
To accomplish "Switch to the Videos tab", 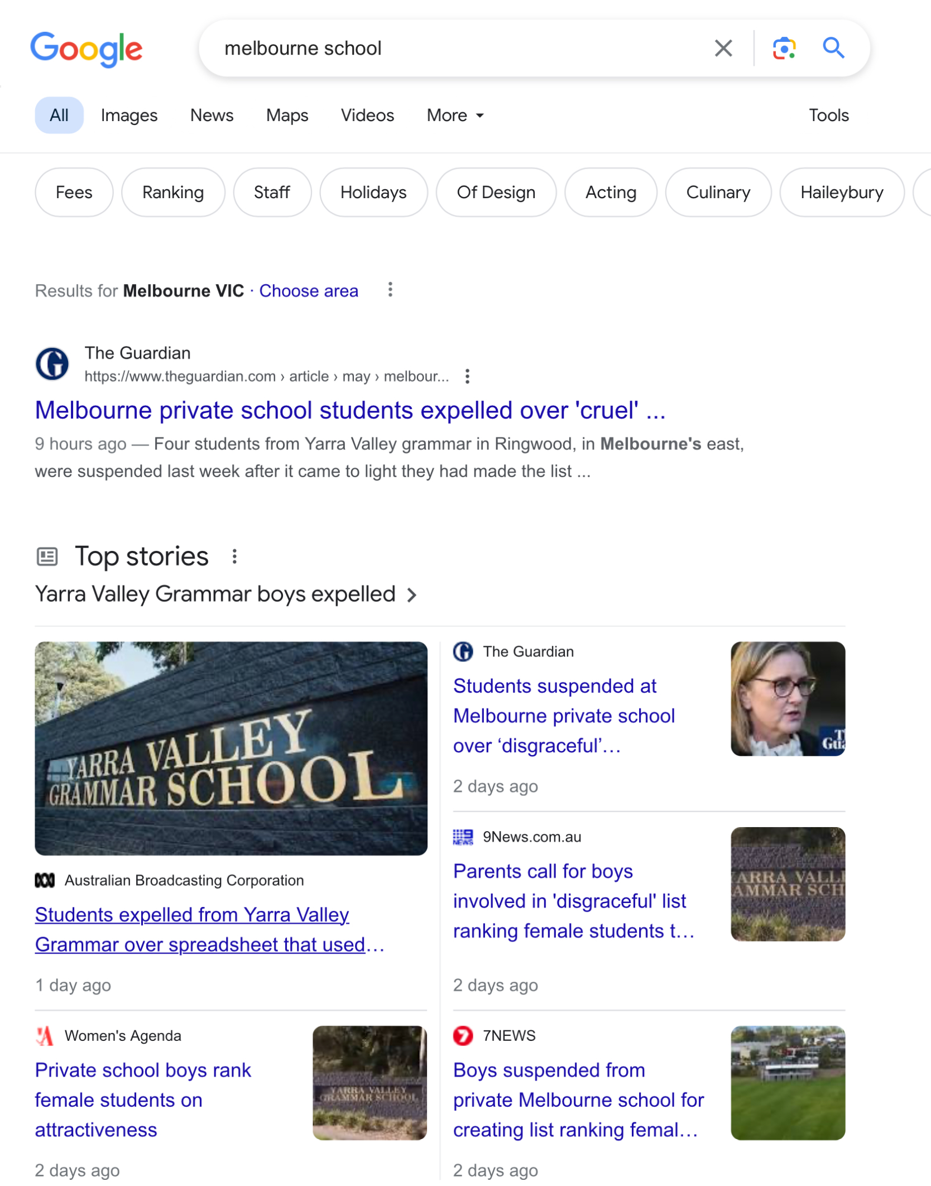I will tap(367, 116).
